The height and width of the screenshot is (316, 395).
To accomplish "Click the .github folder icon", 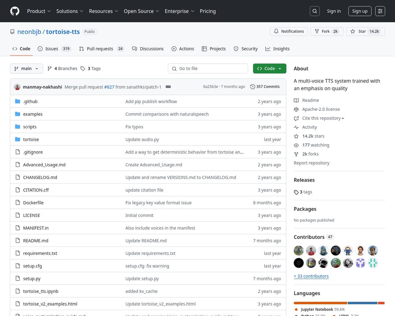I will click(18, 101).
